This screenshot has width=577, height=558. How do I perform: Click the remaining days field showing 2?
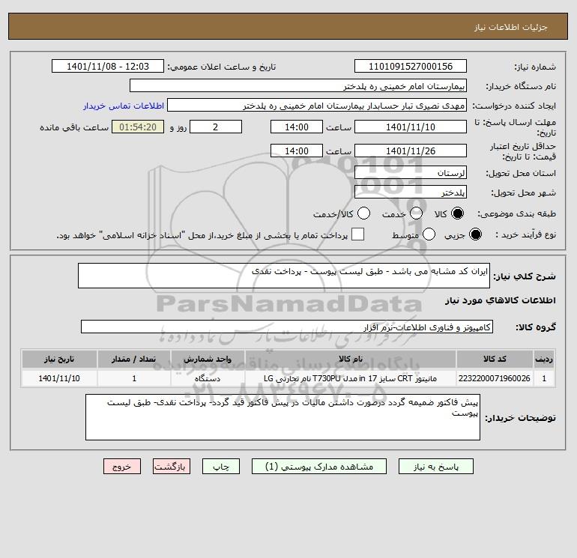[216, 127]
